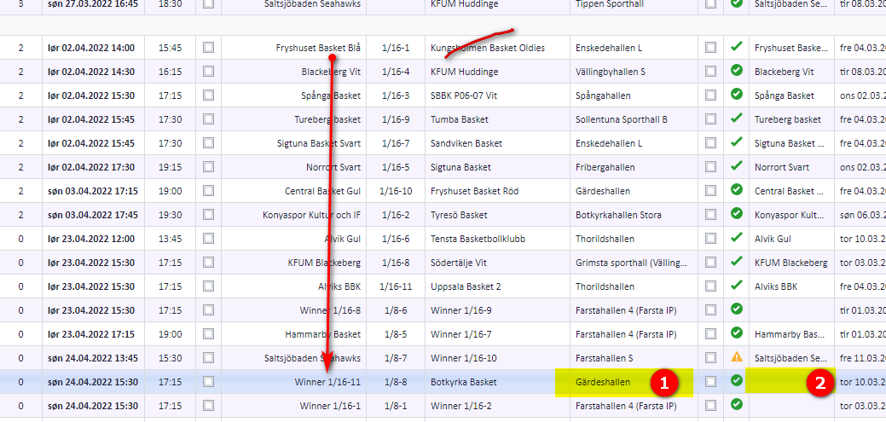The image size is (886, 422).
Task: Click the orange warning triangle in match 1/8-7 row
Action: [736, 356]
